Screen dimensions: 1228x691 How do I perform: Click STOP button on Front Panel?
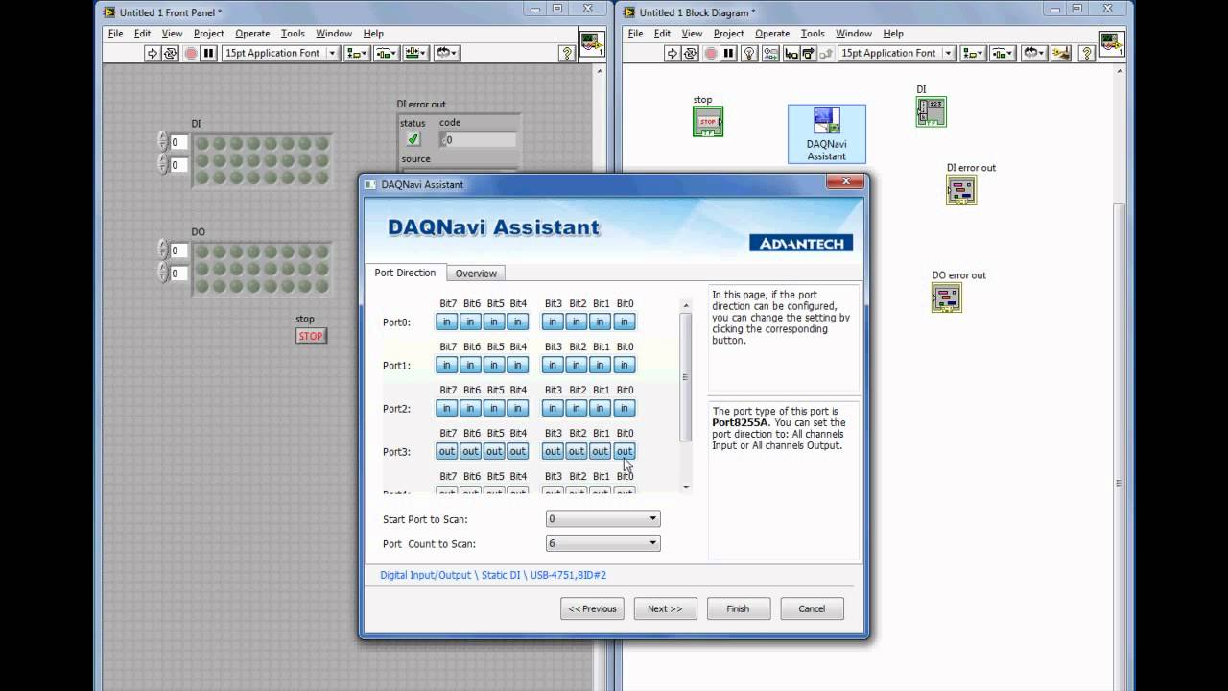point(311,336)
